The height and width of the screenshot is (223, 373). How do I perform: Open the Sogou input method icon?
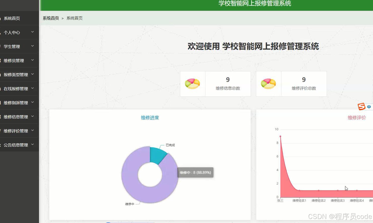[x=362, y=106]
